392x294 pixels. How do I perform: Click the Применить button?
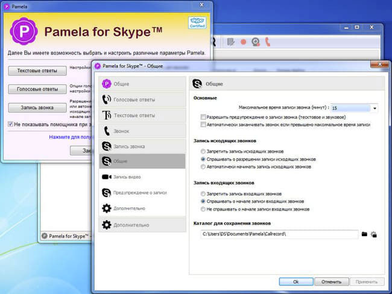coord(367,281)
